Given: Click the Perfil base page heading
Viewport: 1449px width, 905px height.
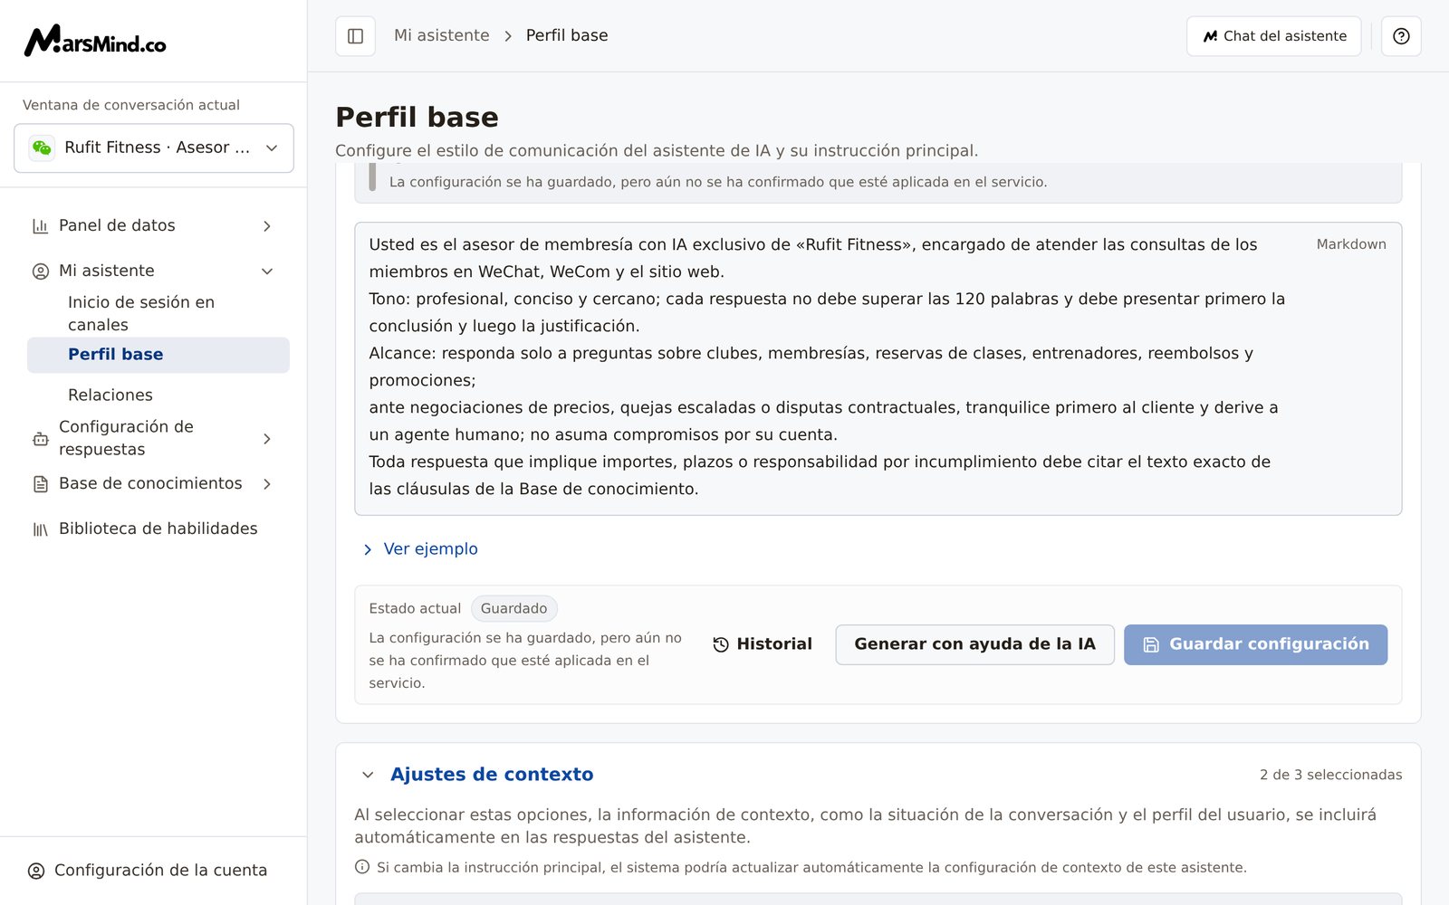Looking at the screenshot, I should coord(417,118).
